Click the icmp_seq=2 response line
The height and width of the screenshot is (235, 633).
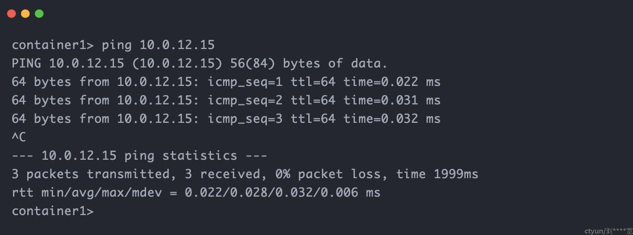click(x=226, y=101)
